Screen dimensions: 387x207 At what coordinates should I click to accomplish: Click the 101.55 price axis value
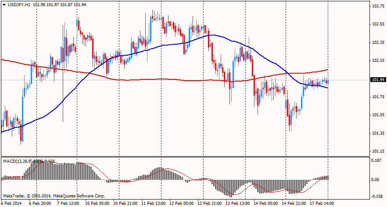click(x=378, y=115)
